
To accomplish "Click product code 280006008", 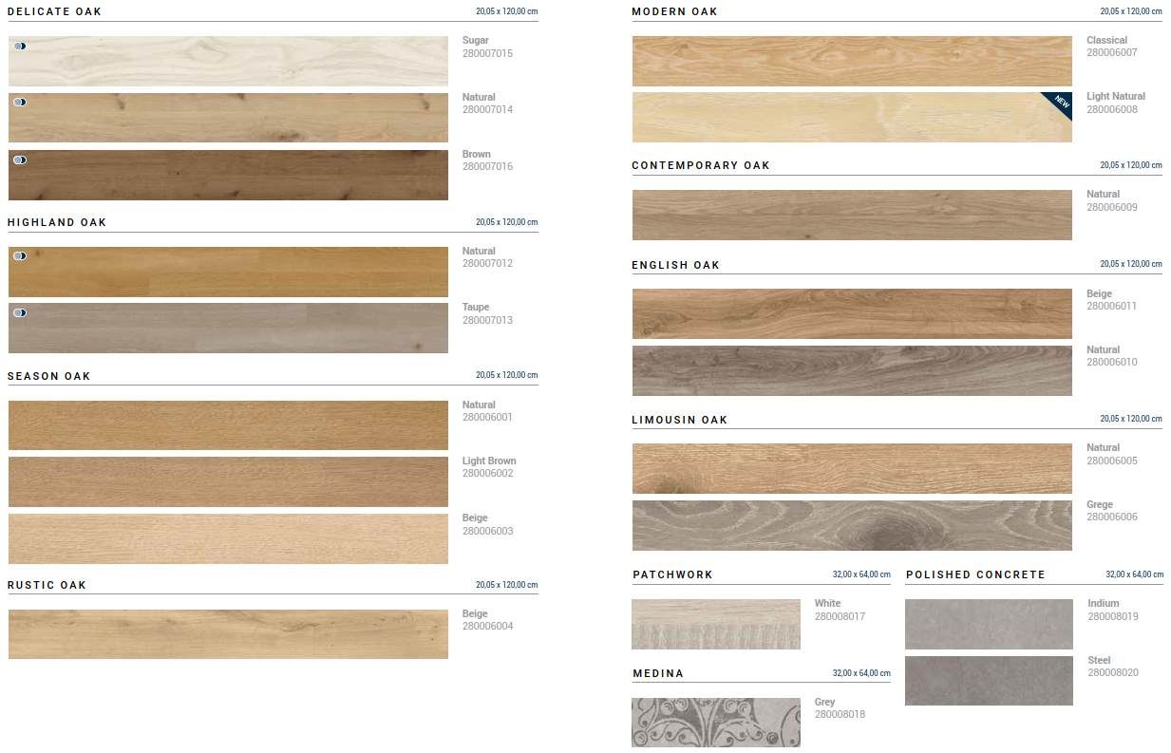I will pos(1112,109).
